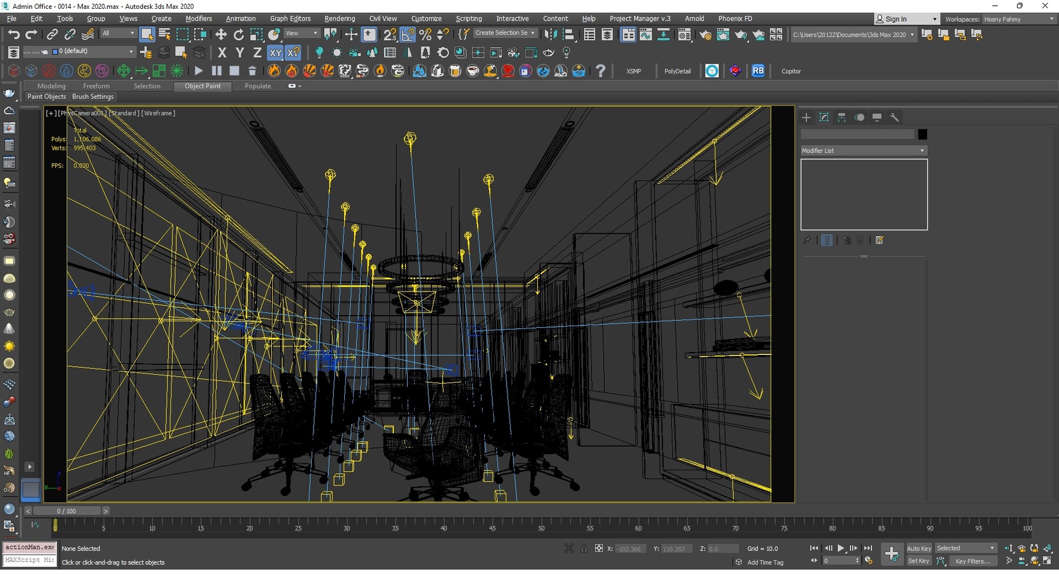
Task: Open the selection filter All dropdown
Action: tap(118, 34)
